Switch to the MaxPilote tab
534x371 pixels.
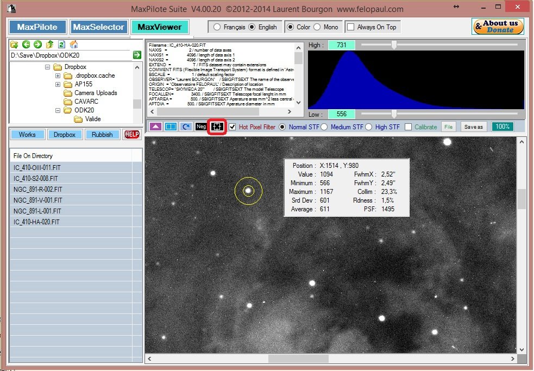click(x=37, y=27)
